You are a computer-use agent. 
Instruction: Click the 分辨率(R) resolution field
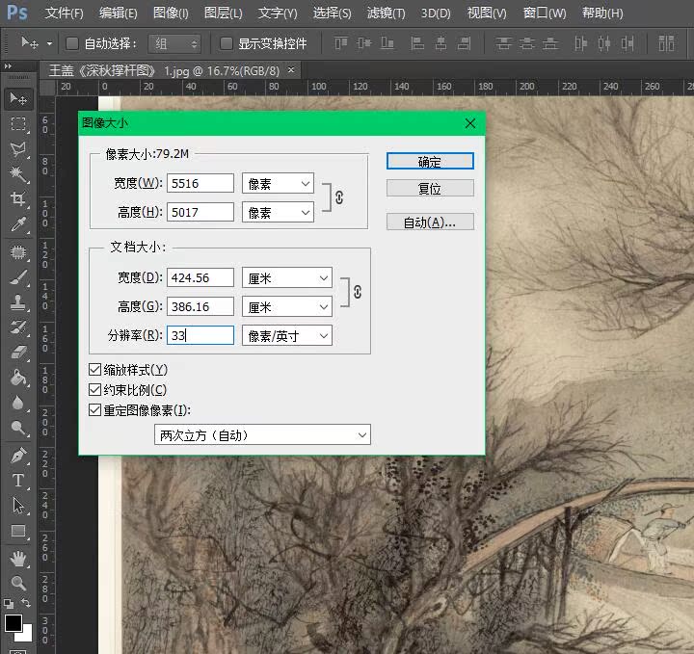click(200, 335)
